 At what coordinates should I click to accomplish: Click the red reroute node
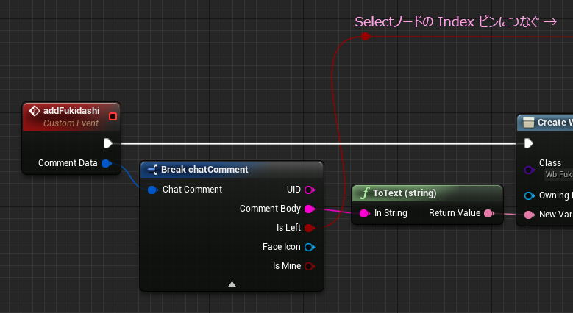click(365, 36)
